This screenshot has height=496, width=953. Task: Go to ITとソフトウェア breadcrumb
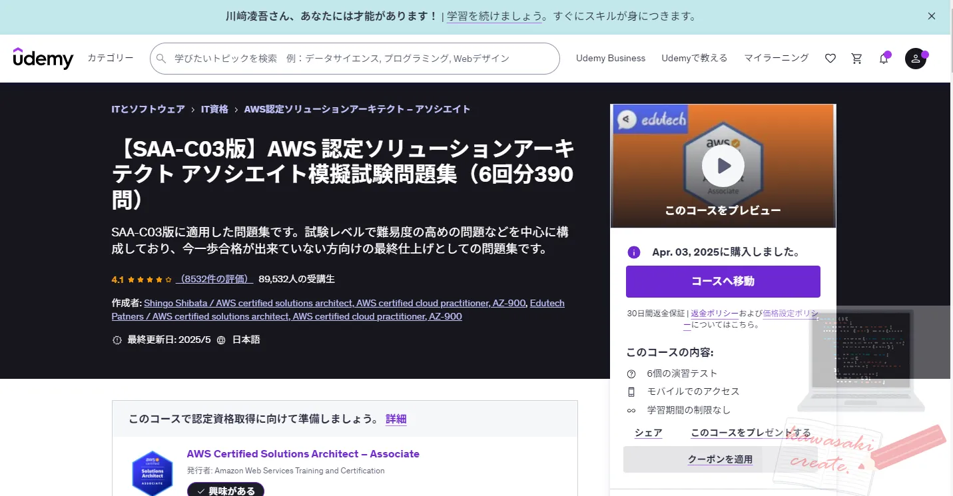coord(149,109)
